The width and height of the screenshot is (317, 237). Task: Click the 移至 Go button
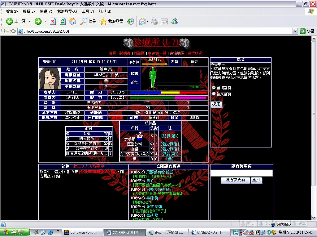pos(307,31)
